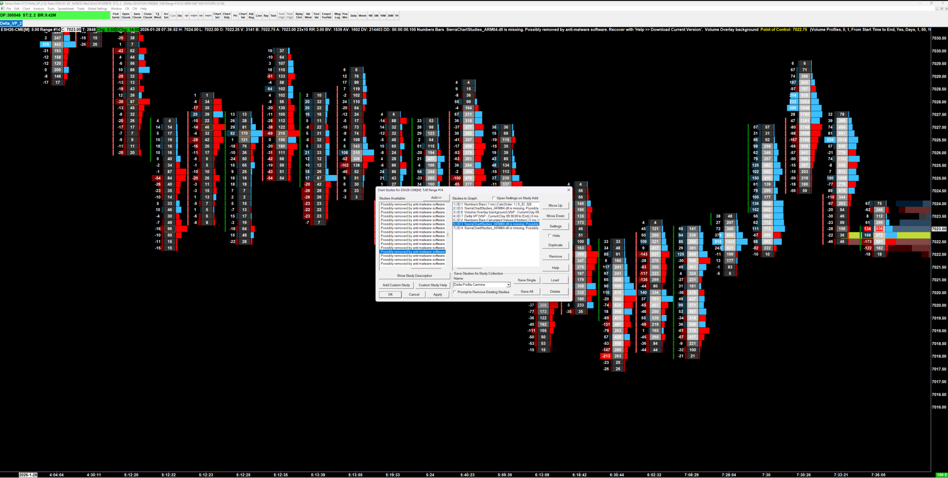948x478 pixels.
Task: Click the Load collection button
Action: pos(555,280)
